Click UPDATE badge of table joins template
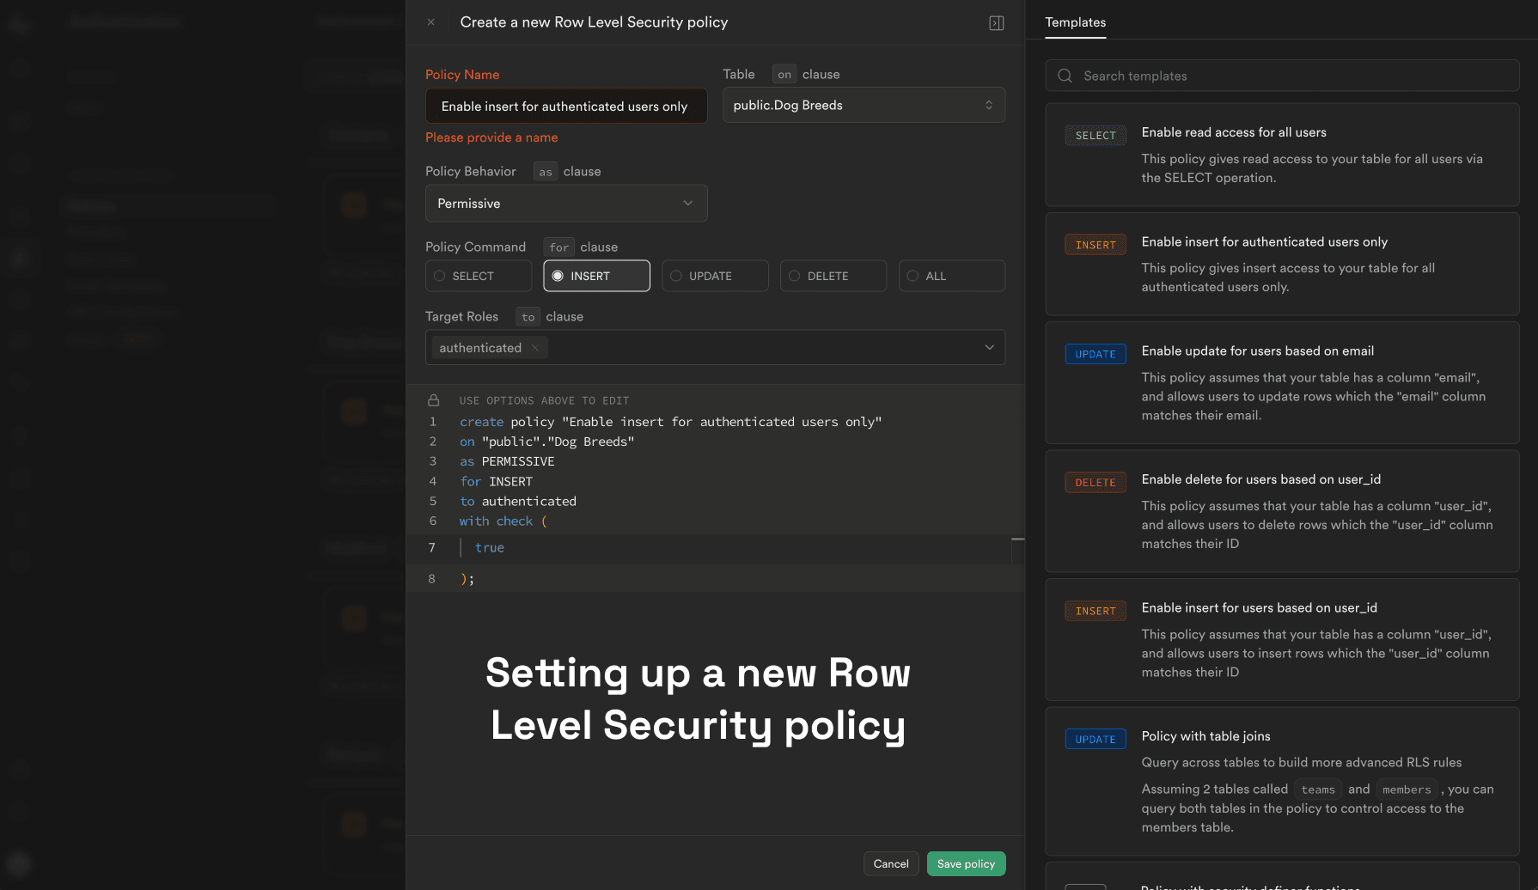The width and height of the screenshot is (1538, 890). [x=1095, y=740]
